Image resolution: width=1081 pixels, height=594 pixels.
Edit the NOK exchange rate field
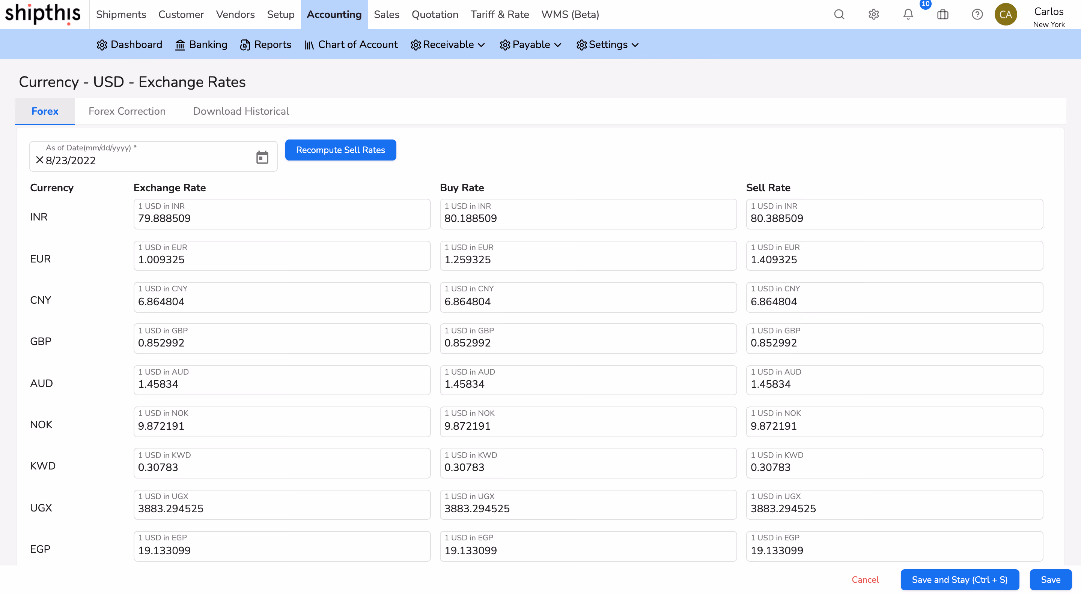[282, 421]
